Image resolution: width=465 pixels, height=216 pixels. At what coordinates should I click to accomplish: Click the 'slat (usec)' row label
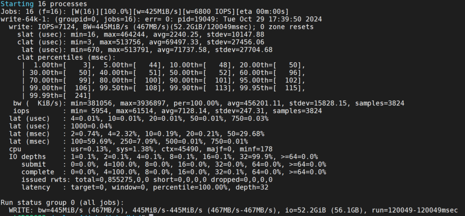pyautogui.click(x=40, y=34)
